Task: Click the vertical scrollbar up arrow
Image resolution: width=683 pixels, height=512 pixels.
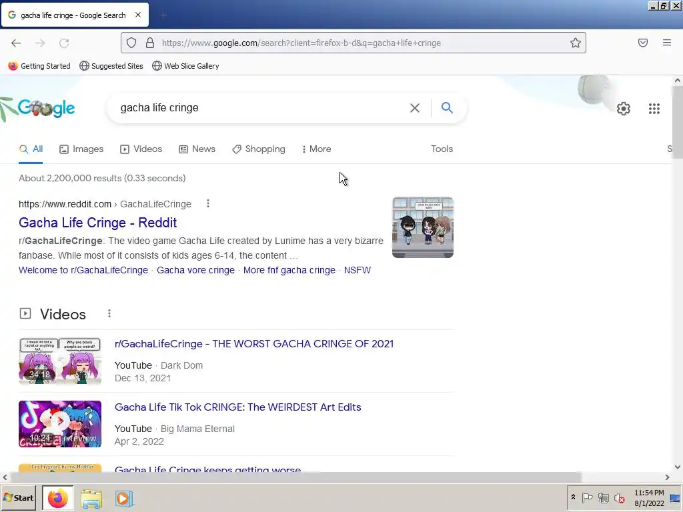Action: (x=678, y=81)
